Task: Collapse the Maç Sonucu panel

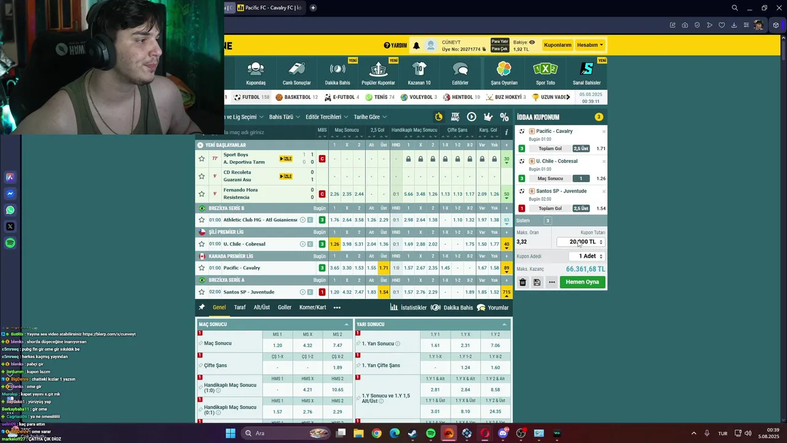Action: click(x=347, y=325)
